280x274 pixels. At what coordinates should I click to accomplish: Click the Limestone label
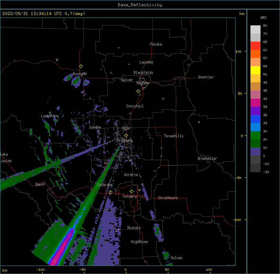[50, 116]
